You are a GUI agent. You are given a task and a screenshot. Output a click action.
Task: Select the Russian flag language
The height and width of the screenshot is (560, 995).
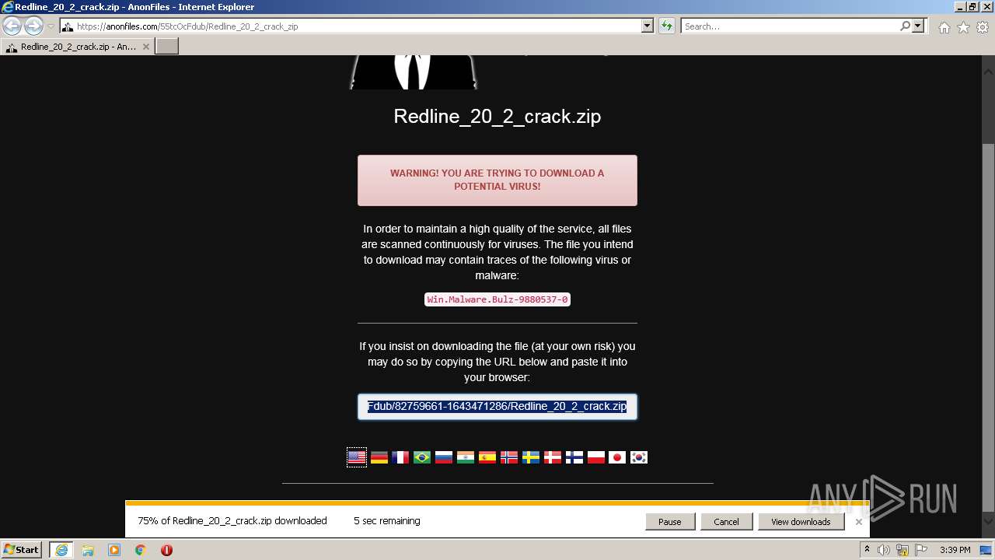[x=444, y=457]
